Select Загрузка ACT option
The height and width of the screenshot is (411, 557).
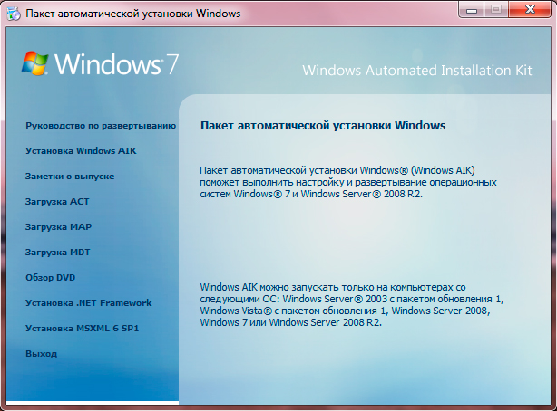[x=57, y=202]
